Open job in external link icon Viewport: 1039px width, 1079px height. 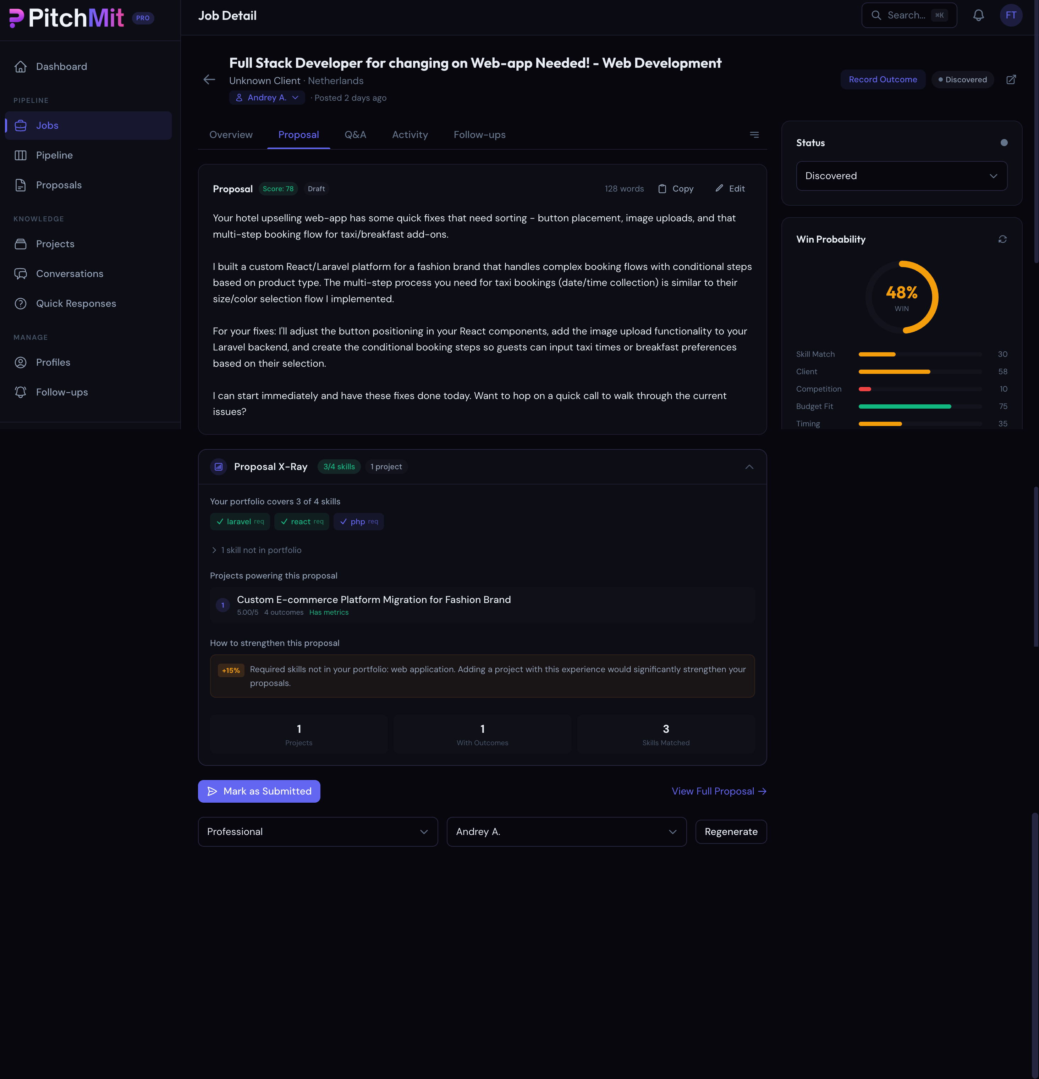(1011, 80)
